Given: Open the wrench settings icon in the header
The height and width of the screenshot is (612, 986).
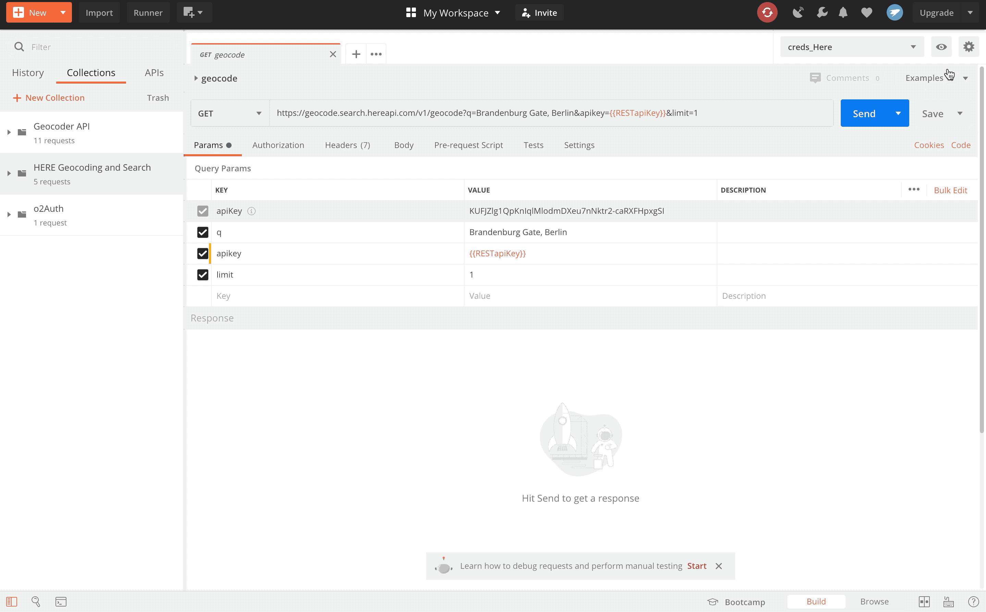Looking at the screenshot, I should (x=822, y=13).
